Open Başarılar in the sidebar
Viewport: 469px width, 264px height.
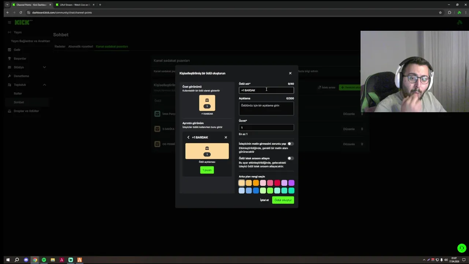tap(17, 59)
